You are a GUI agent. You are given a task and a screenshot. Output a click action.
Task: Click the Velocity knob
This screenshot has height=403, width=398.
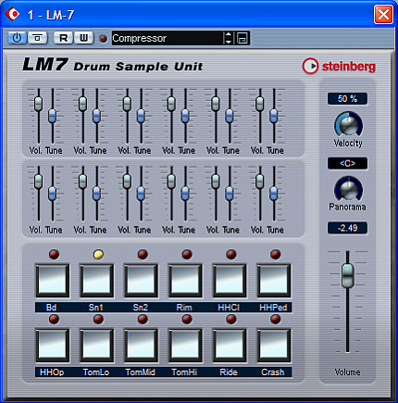tap(348, 124)
